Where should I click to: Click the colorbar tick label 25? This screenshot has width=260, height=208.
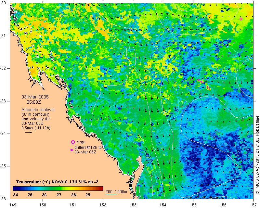[30, 195]
